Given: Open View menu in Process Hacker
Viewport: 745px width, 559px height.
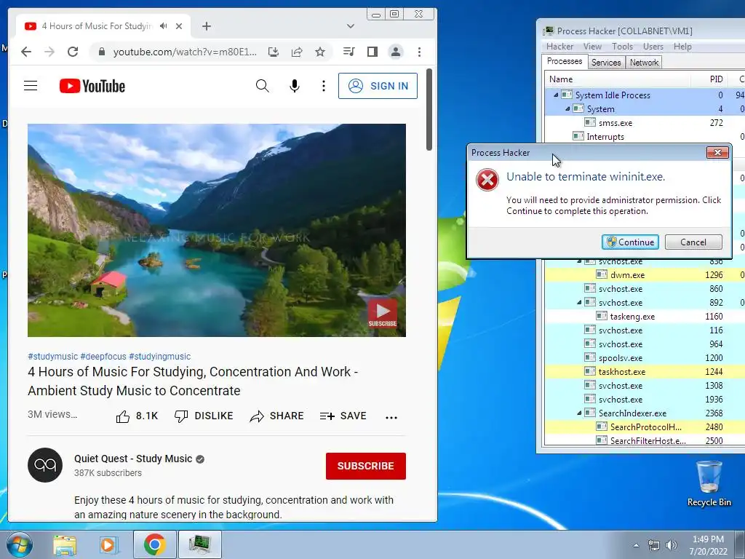Looking at the screenshot, I should (x=592, y=47).
